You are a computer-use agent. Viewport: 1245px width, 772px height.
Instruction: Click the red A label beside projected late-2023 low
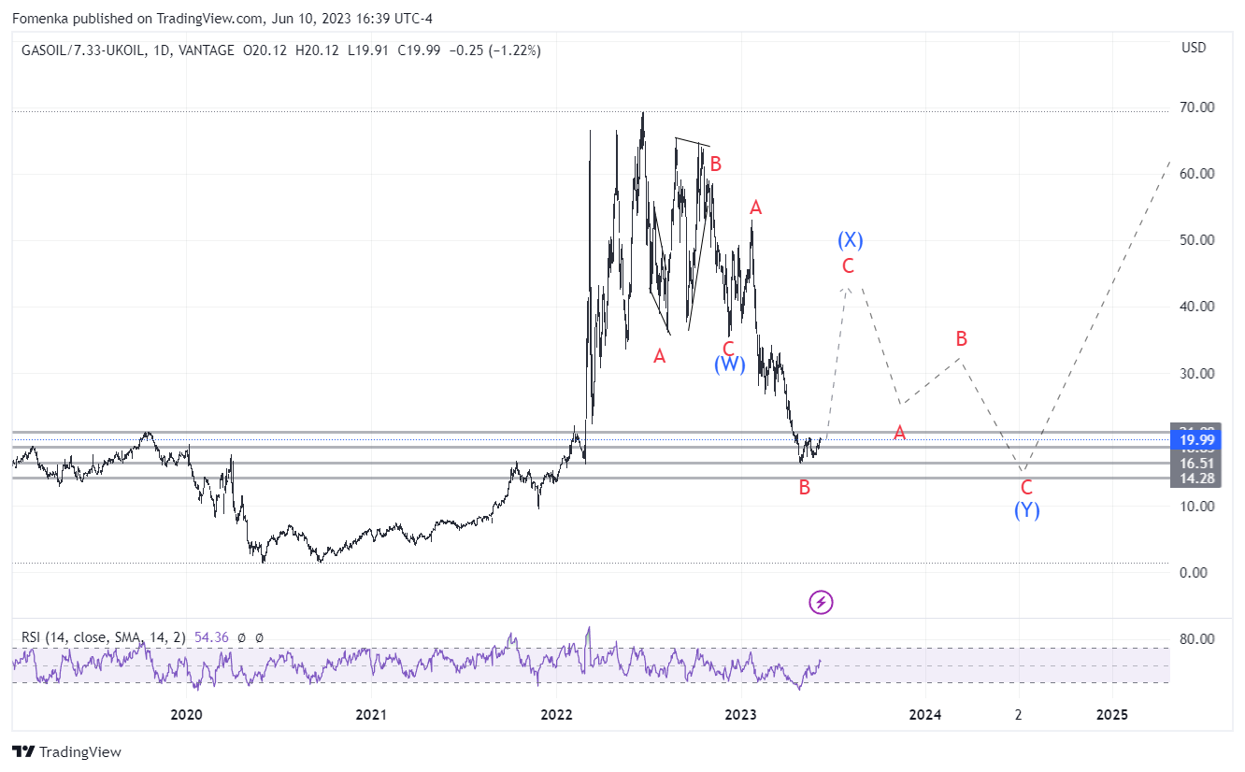click(x=899, y=432)
